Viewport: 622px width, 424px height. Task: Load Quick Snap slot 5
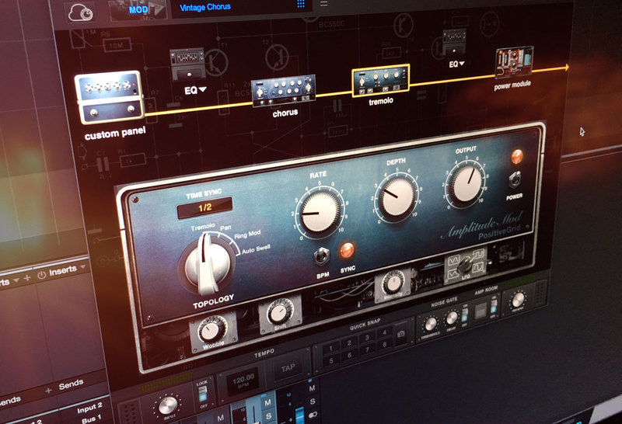tap(331, 361)
